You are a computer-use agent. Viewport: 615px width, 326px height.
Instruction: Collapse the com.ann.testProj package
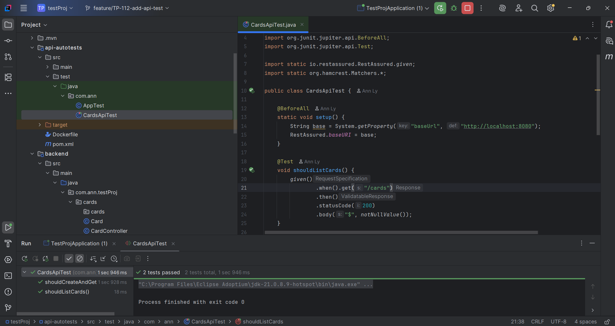(x=63, y=192)
